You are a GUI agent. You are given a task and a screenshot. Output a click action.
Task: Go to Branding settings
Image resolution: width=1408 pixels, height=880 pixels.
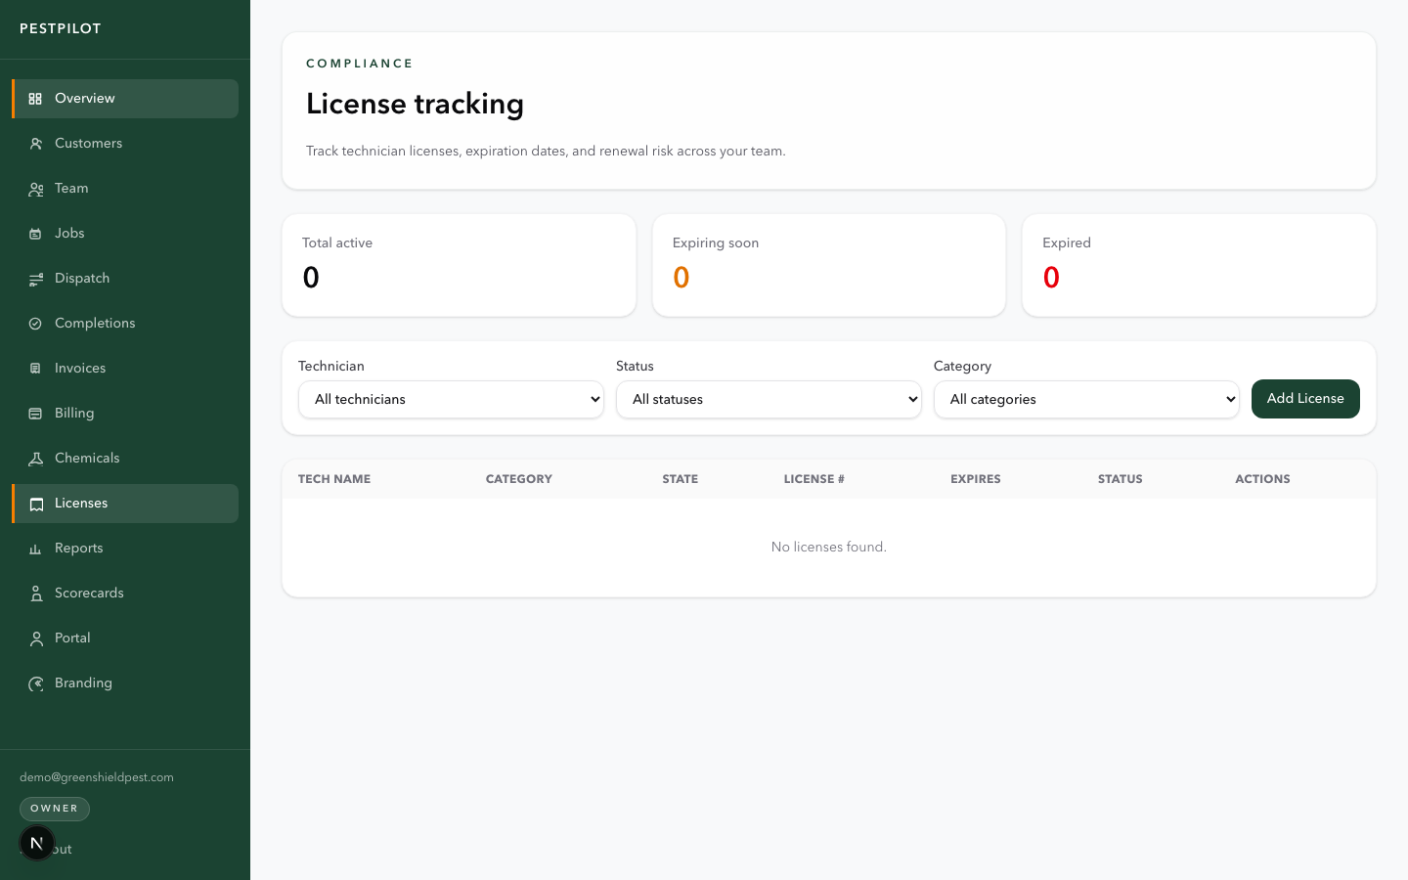(x=125, y=683)
